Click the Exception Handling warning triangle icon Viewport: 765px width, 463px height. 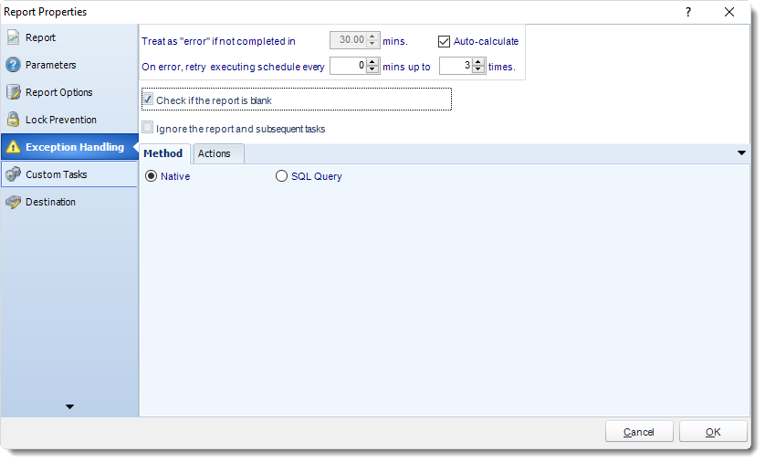click(x=13, y=147)
